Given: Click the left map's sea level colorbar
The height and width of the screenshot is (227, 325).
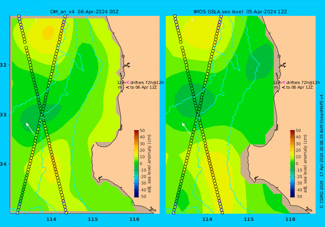Looking at the screenshot, I should click(136, 164).
